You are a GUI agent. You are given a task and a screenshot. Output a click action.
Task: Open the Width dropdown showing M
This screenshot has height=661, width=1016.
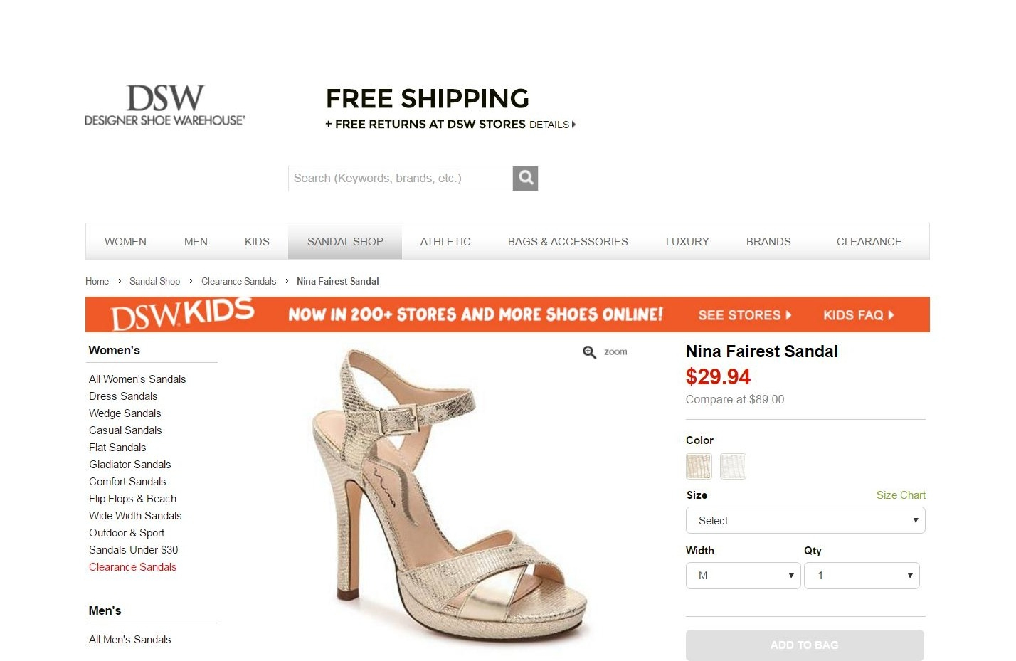(743, 576)
